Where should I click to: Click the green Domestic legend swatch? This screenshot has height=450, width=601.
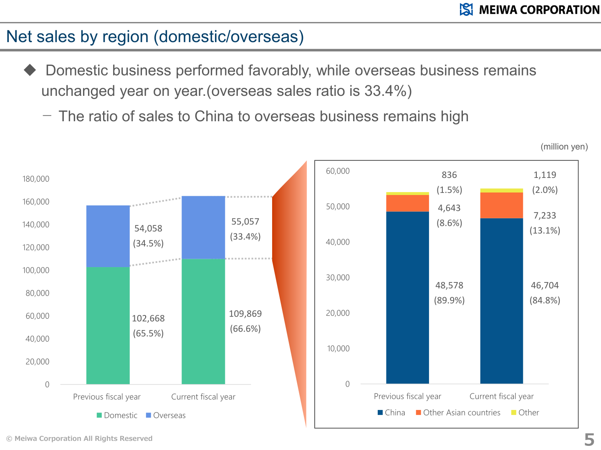coord(99,415)
